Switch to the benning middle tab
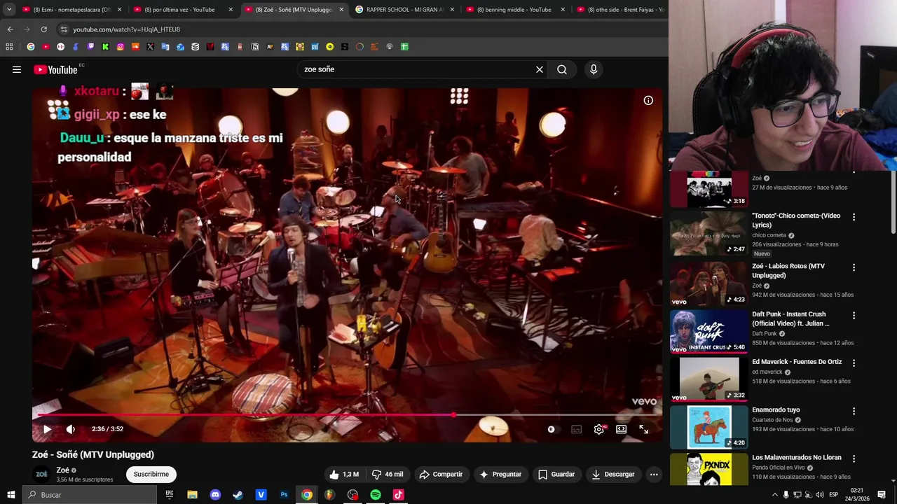897x504 pixels. point(515,10)
